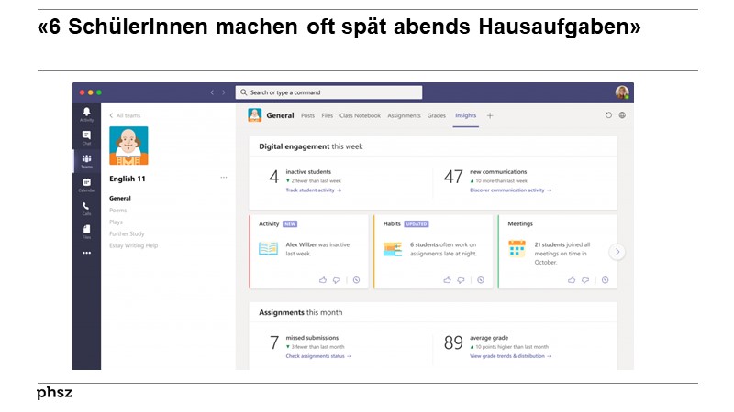Open View grade trends & distribution link
This screenshot has width=734, height=412.
pyautogui.click(x=511, y=356)
